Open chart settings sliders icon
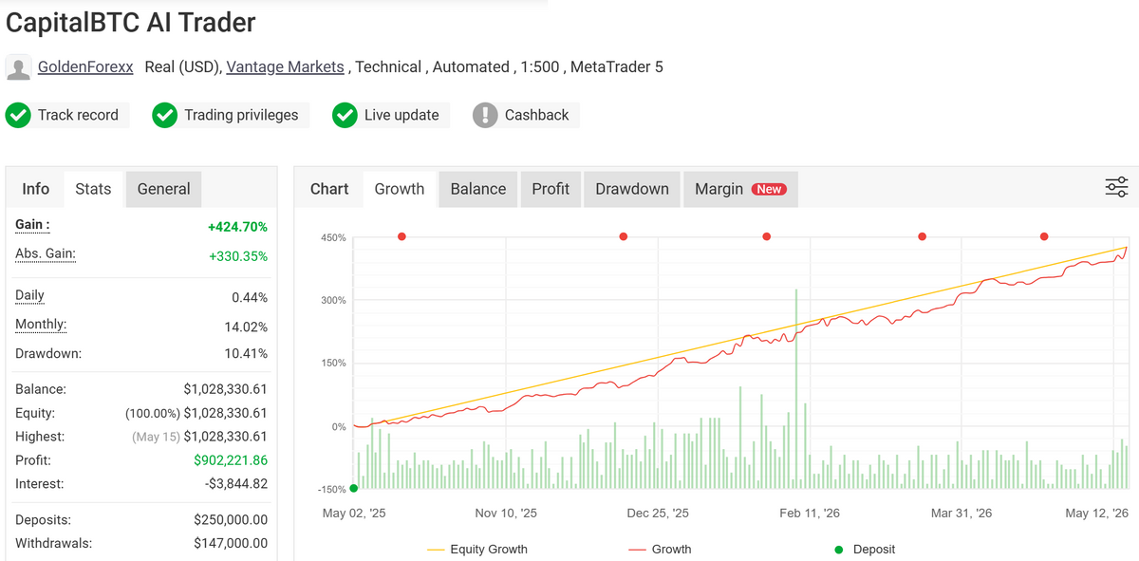The width and height of the screenshot is (1139, 561). pos(1116,187)
